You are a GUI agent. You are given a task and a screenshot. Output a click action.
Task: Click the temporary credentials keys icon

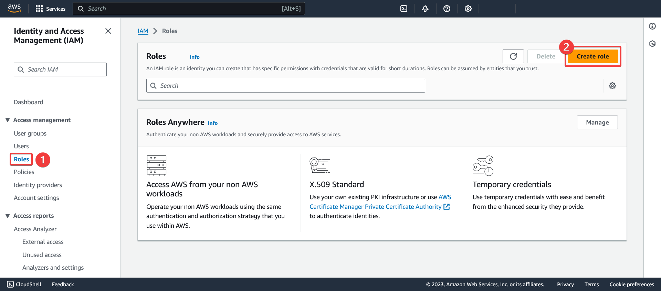point(483,165)
